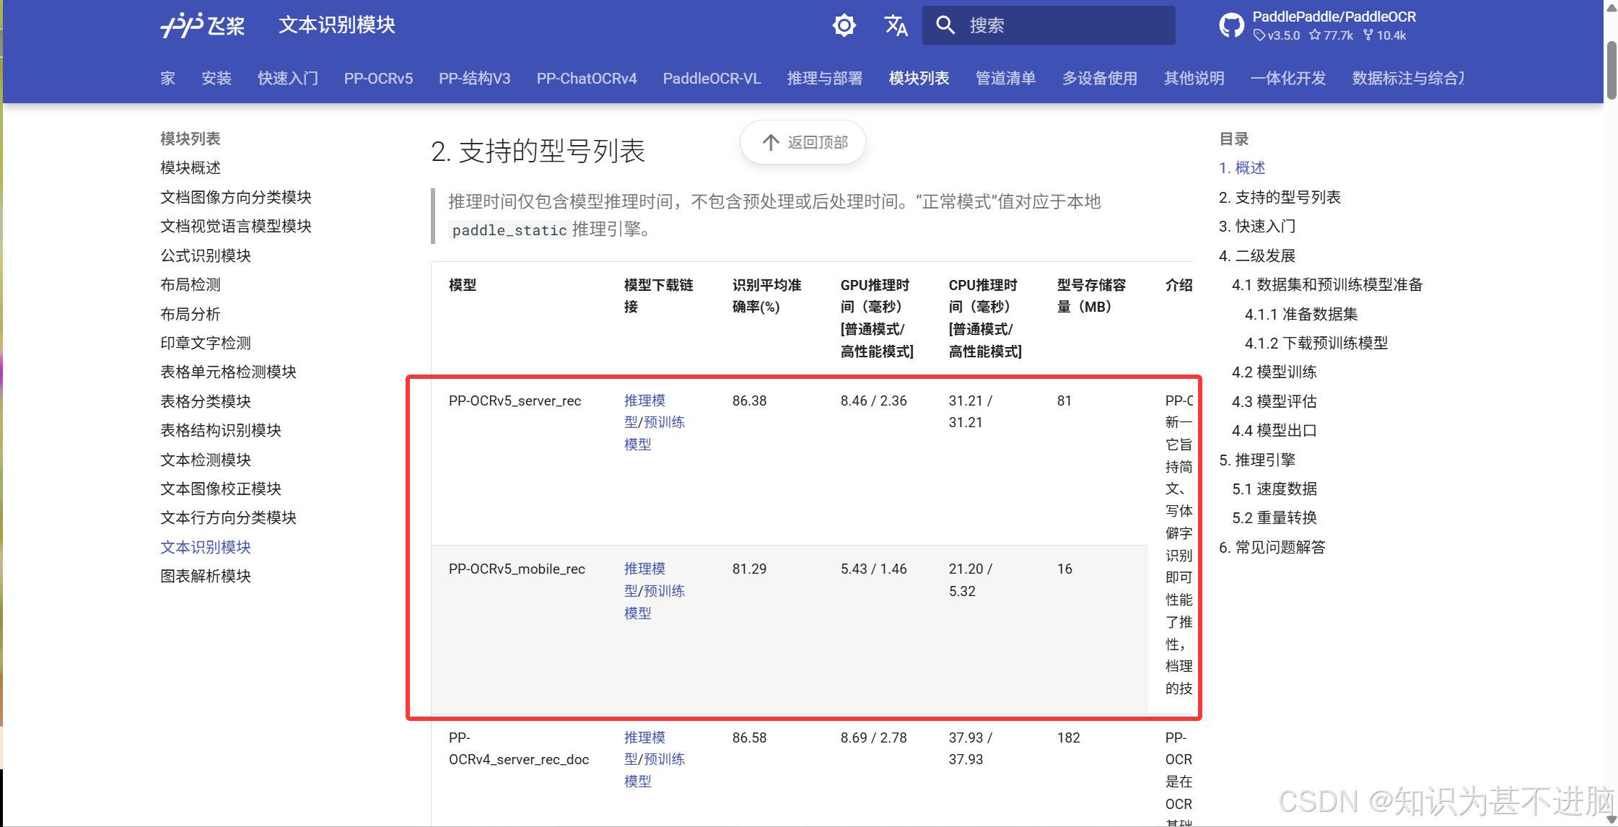Open the 多设备使用 navigation tab
This screenshot has height=827, width=1618.
click(1100, 78)
